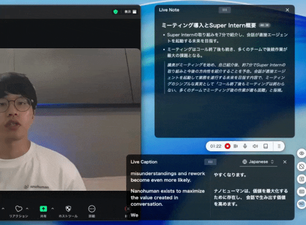
Task: Toggle speaker audio in recording toolbar
Action: click(255, 146)
